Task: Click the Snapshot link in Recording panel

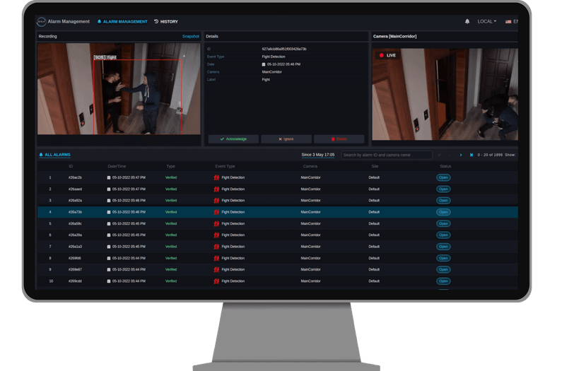Action: pyautogui.click(x=191, y=36)
